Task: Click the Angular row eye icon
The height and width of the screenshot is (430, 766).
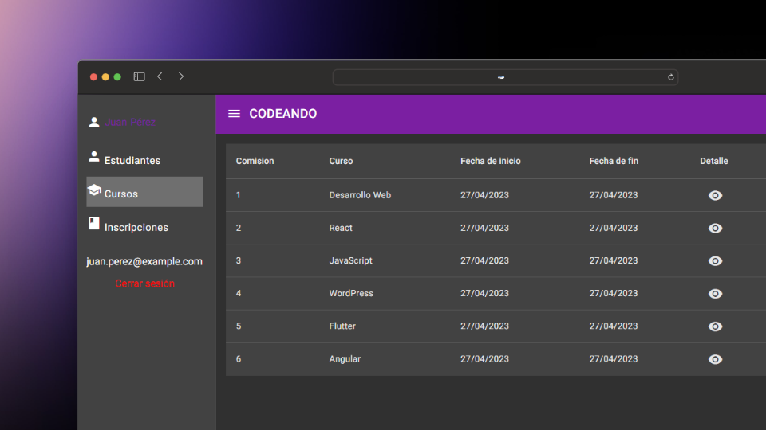Action: pos(715,359)
